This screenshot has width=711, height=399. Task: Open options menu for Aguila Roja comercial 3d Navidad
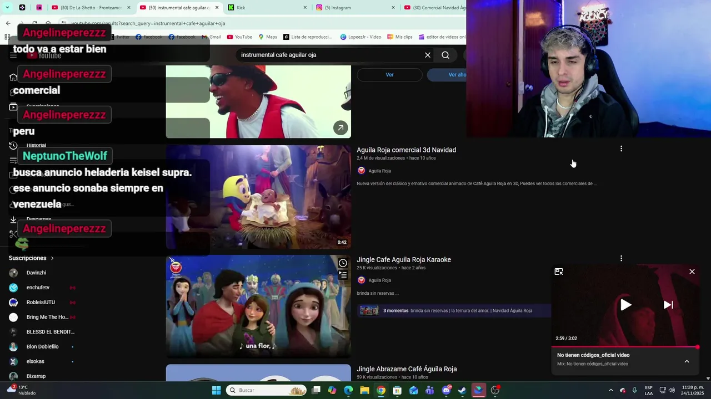pyautogui.click(x=621, y=149)
